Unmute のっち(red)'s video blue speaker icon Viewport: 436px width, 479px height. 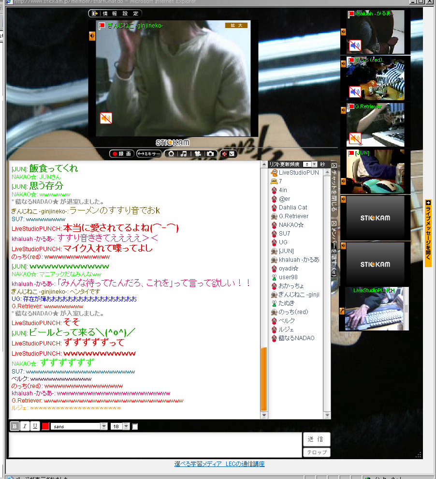[x=355, y=91]
